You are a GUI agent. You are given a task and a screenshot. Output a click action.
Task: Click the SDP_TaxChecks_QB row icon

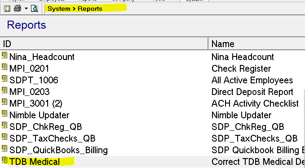(x=4, y=137)
